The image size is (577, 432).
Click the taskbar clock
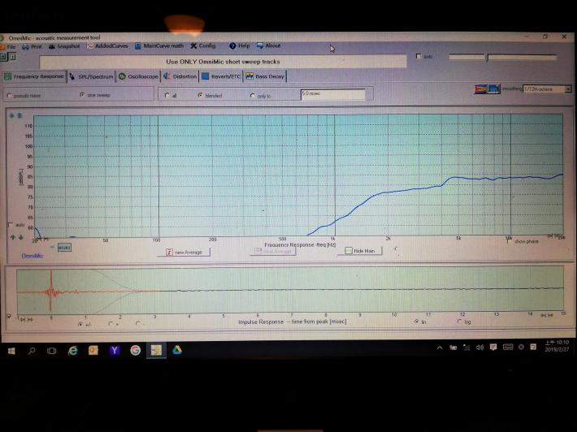click(x=557, y=346)
